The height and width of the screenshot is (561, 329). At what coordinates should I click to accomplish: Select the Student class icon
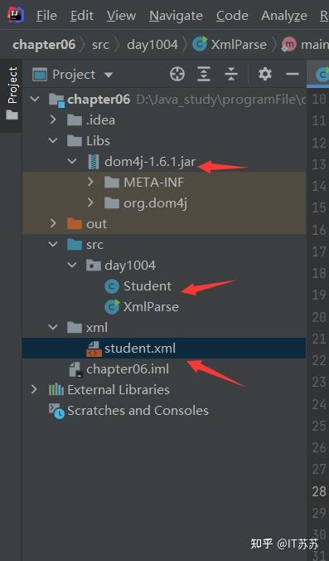tap(111, 286)
